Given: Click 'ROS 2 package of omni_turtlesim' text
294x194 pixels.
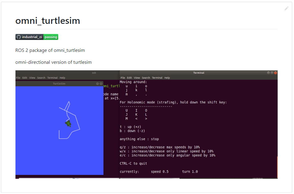Looking at the screenshot, I should 50,50.
